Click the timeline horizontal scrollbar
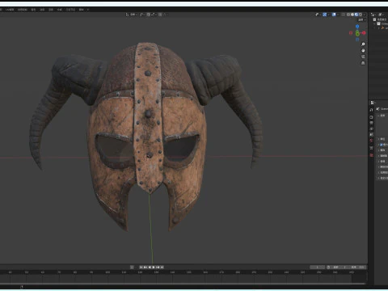 183,284
